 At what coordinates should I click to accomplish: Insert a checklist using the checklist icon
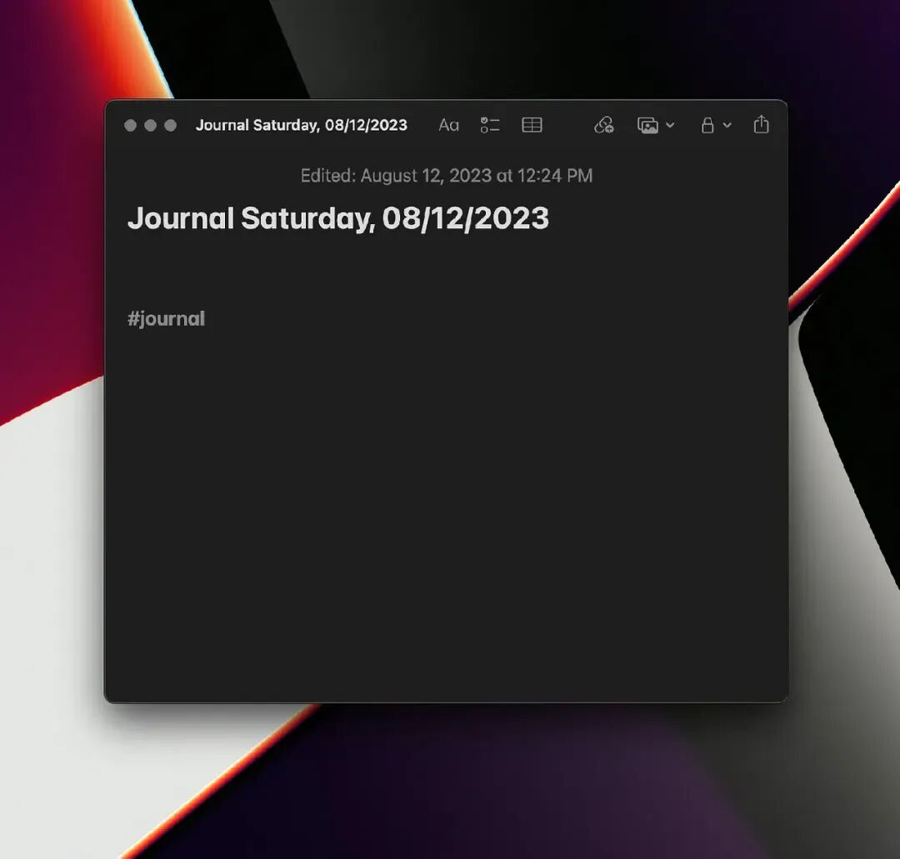pos(490,125)
